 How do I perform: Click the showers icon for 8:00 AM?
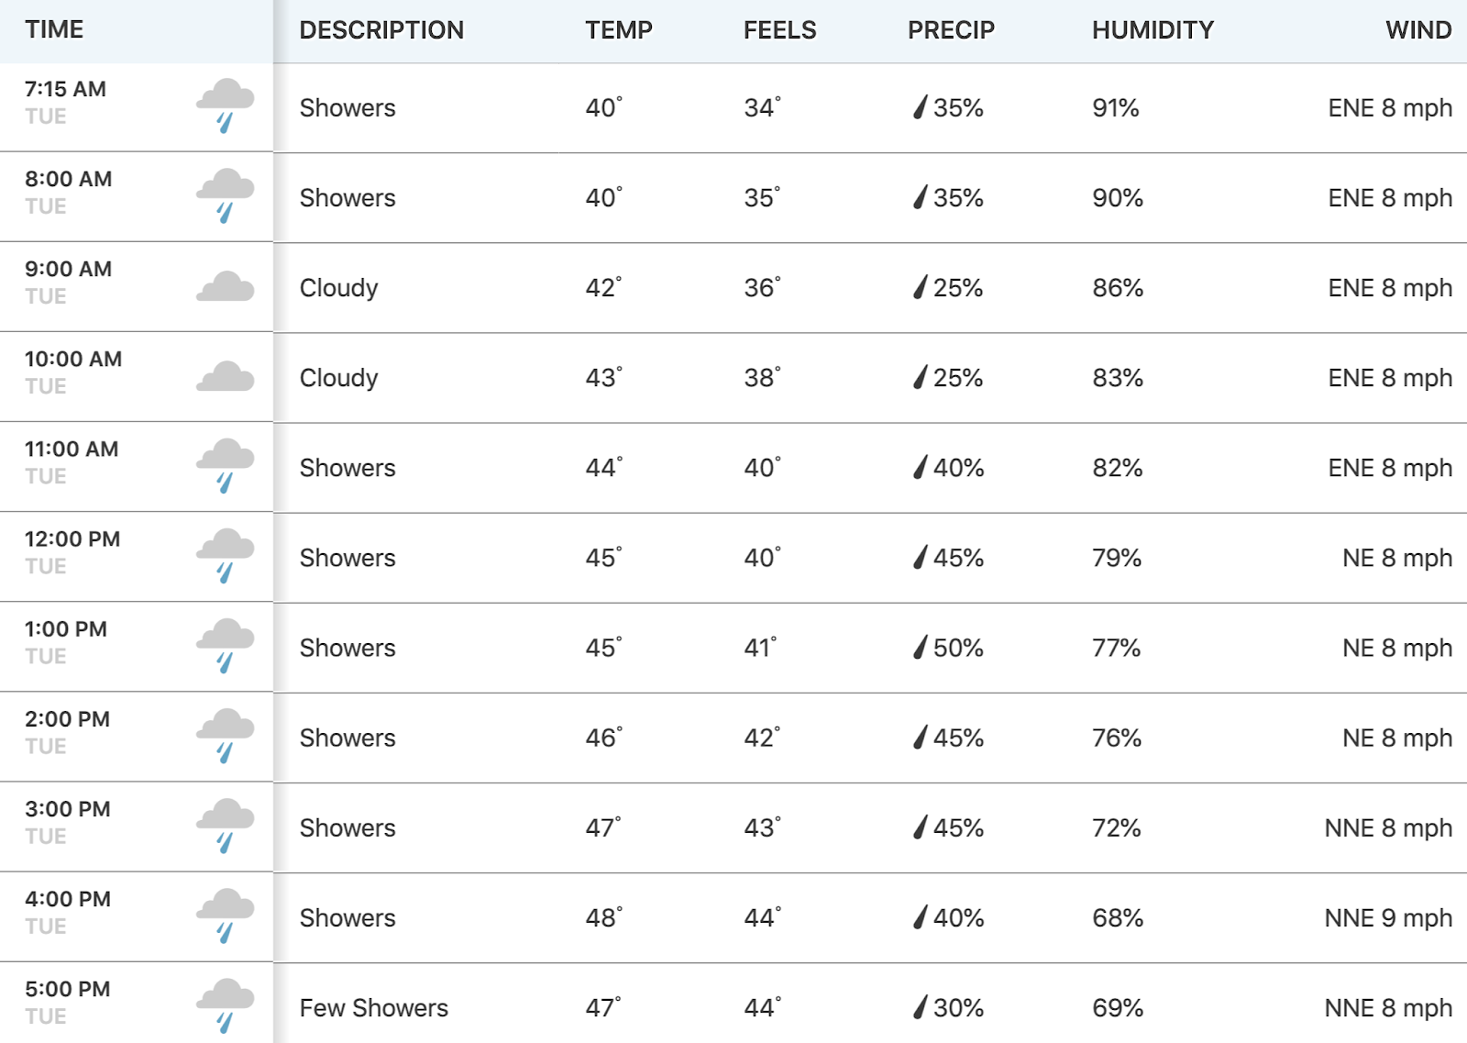(x=226, y=196)
